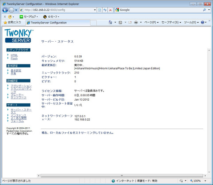Click the music track count 210
This screenshot has height=185, width=213.
[77, 73]
